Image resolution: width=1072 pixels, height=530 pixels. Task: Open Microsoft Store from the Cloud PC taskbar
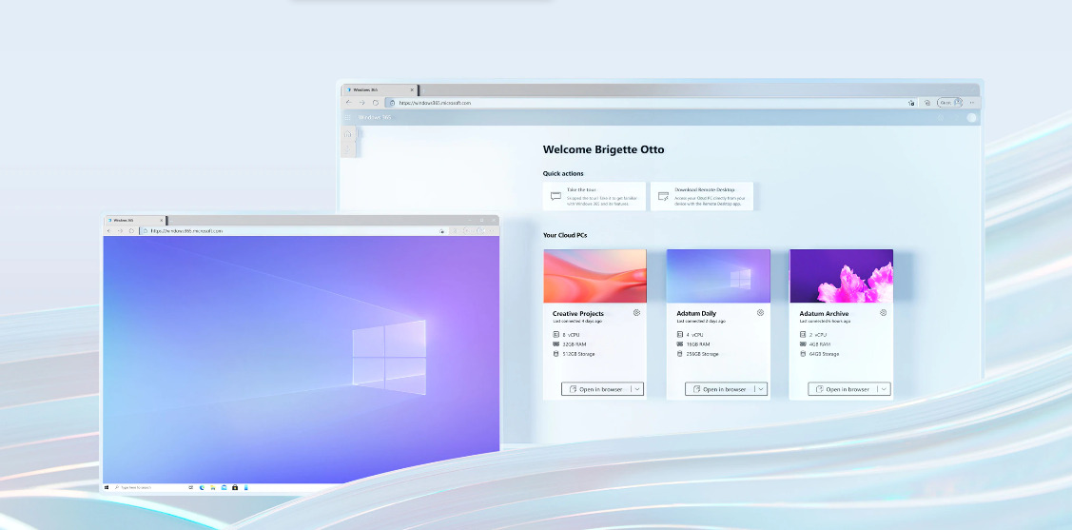pyautogui.click(x=235, y=487)
